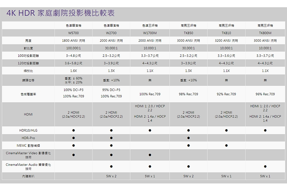Click the 1.6X zoom ratio cell
287x187 pixels.
(73, 71)
